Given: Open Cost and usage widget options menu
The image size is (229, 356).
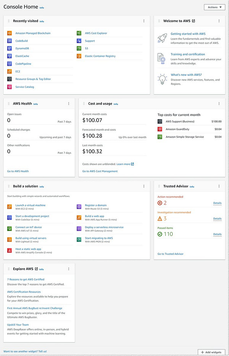Looking at the screenshot, I should click(219, 103).
